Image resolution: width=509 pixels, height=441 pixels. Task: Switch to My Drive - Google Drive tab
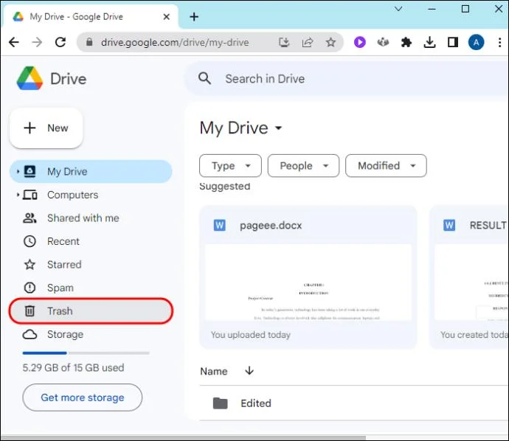coord(91,16)
